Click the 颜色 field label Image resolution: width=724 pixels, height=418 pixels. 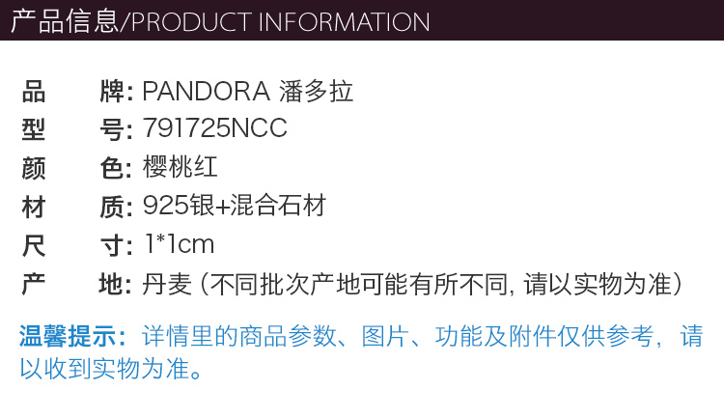tap(77, 167)
